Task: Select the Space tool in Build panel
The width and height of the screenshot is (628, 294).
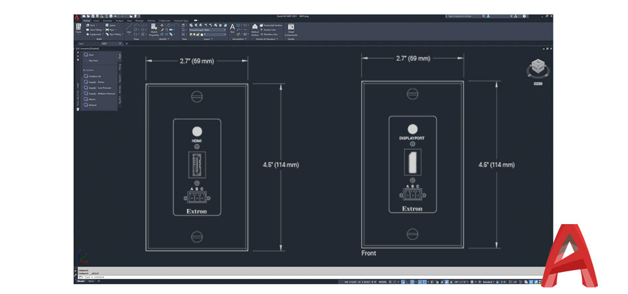Action: (111, 25)
